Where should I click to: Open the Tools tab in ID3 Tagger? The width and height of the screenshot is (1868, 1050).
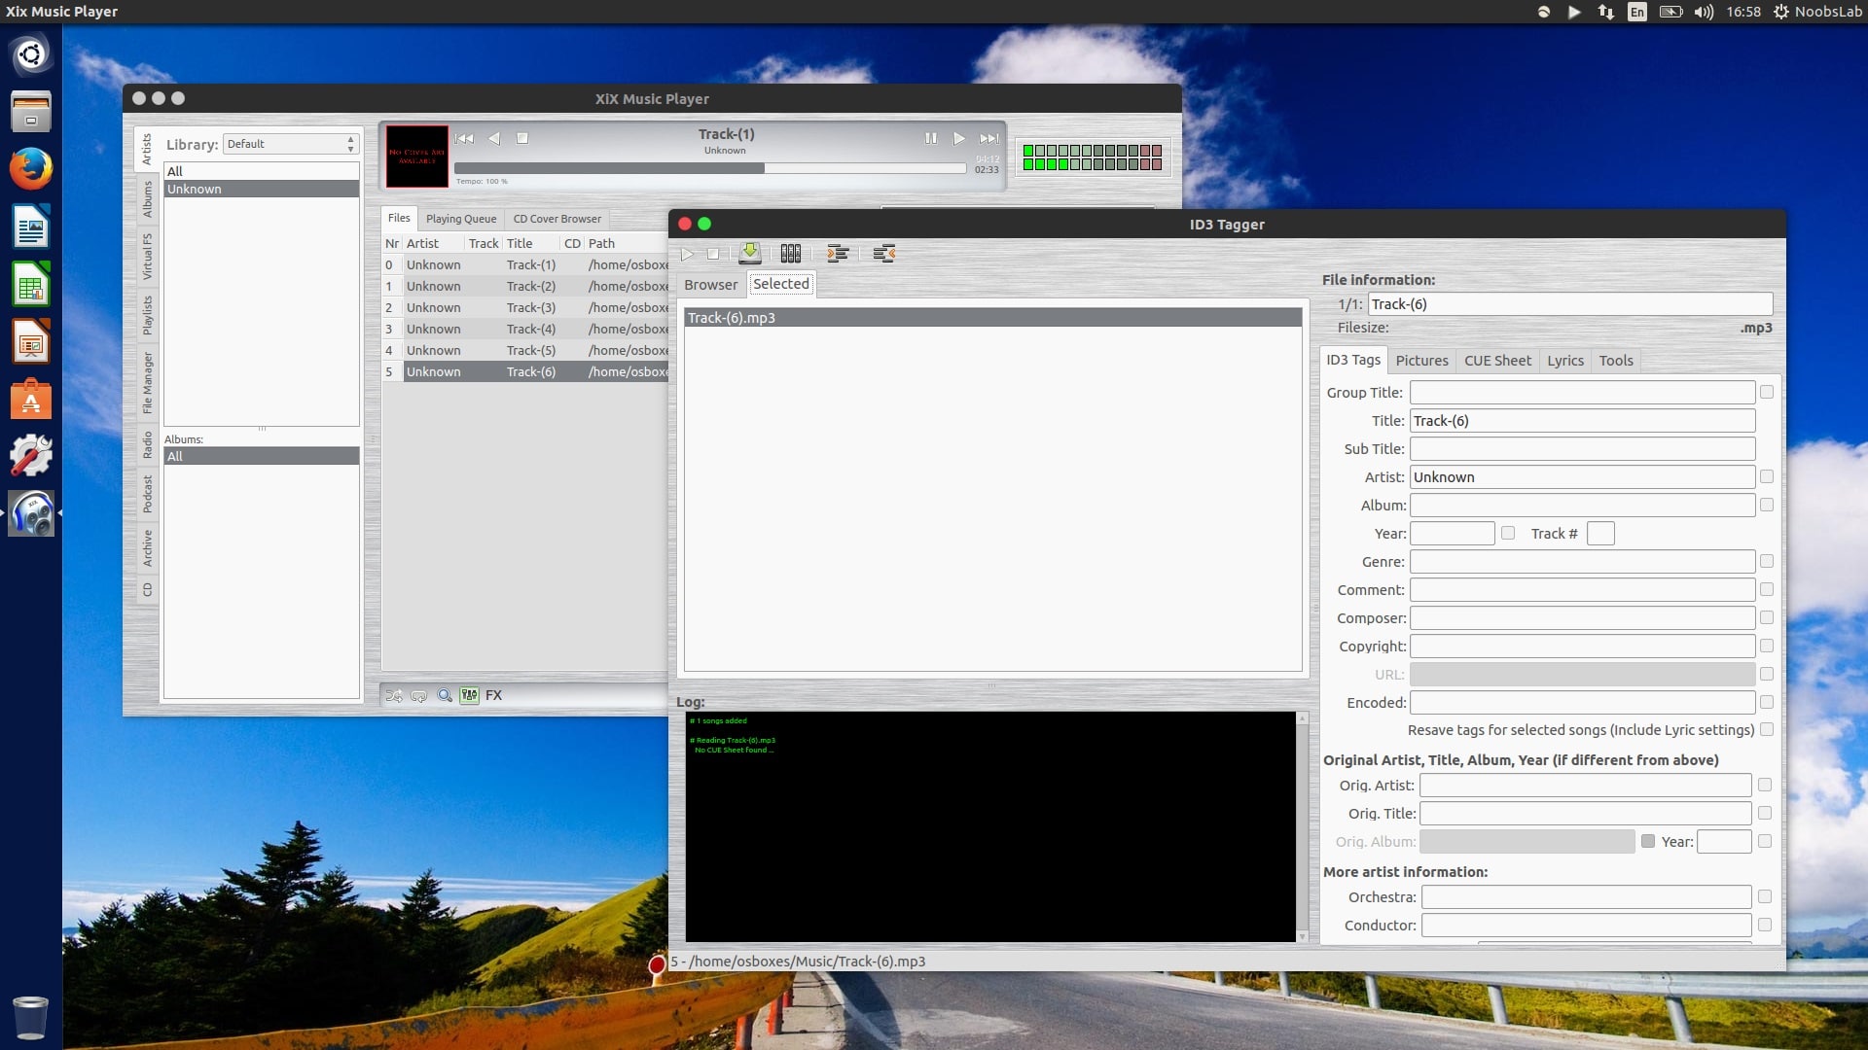pos(1616,361)
